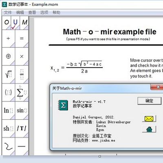Image resolution: width=163 pixels, height=163 pixels.
Task: Click the www.jinhu.me website text
Action: [x=104, y=141]
